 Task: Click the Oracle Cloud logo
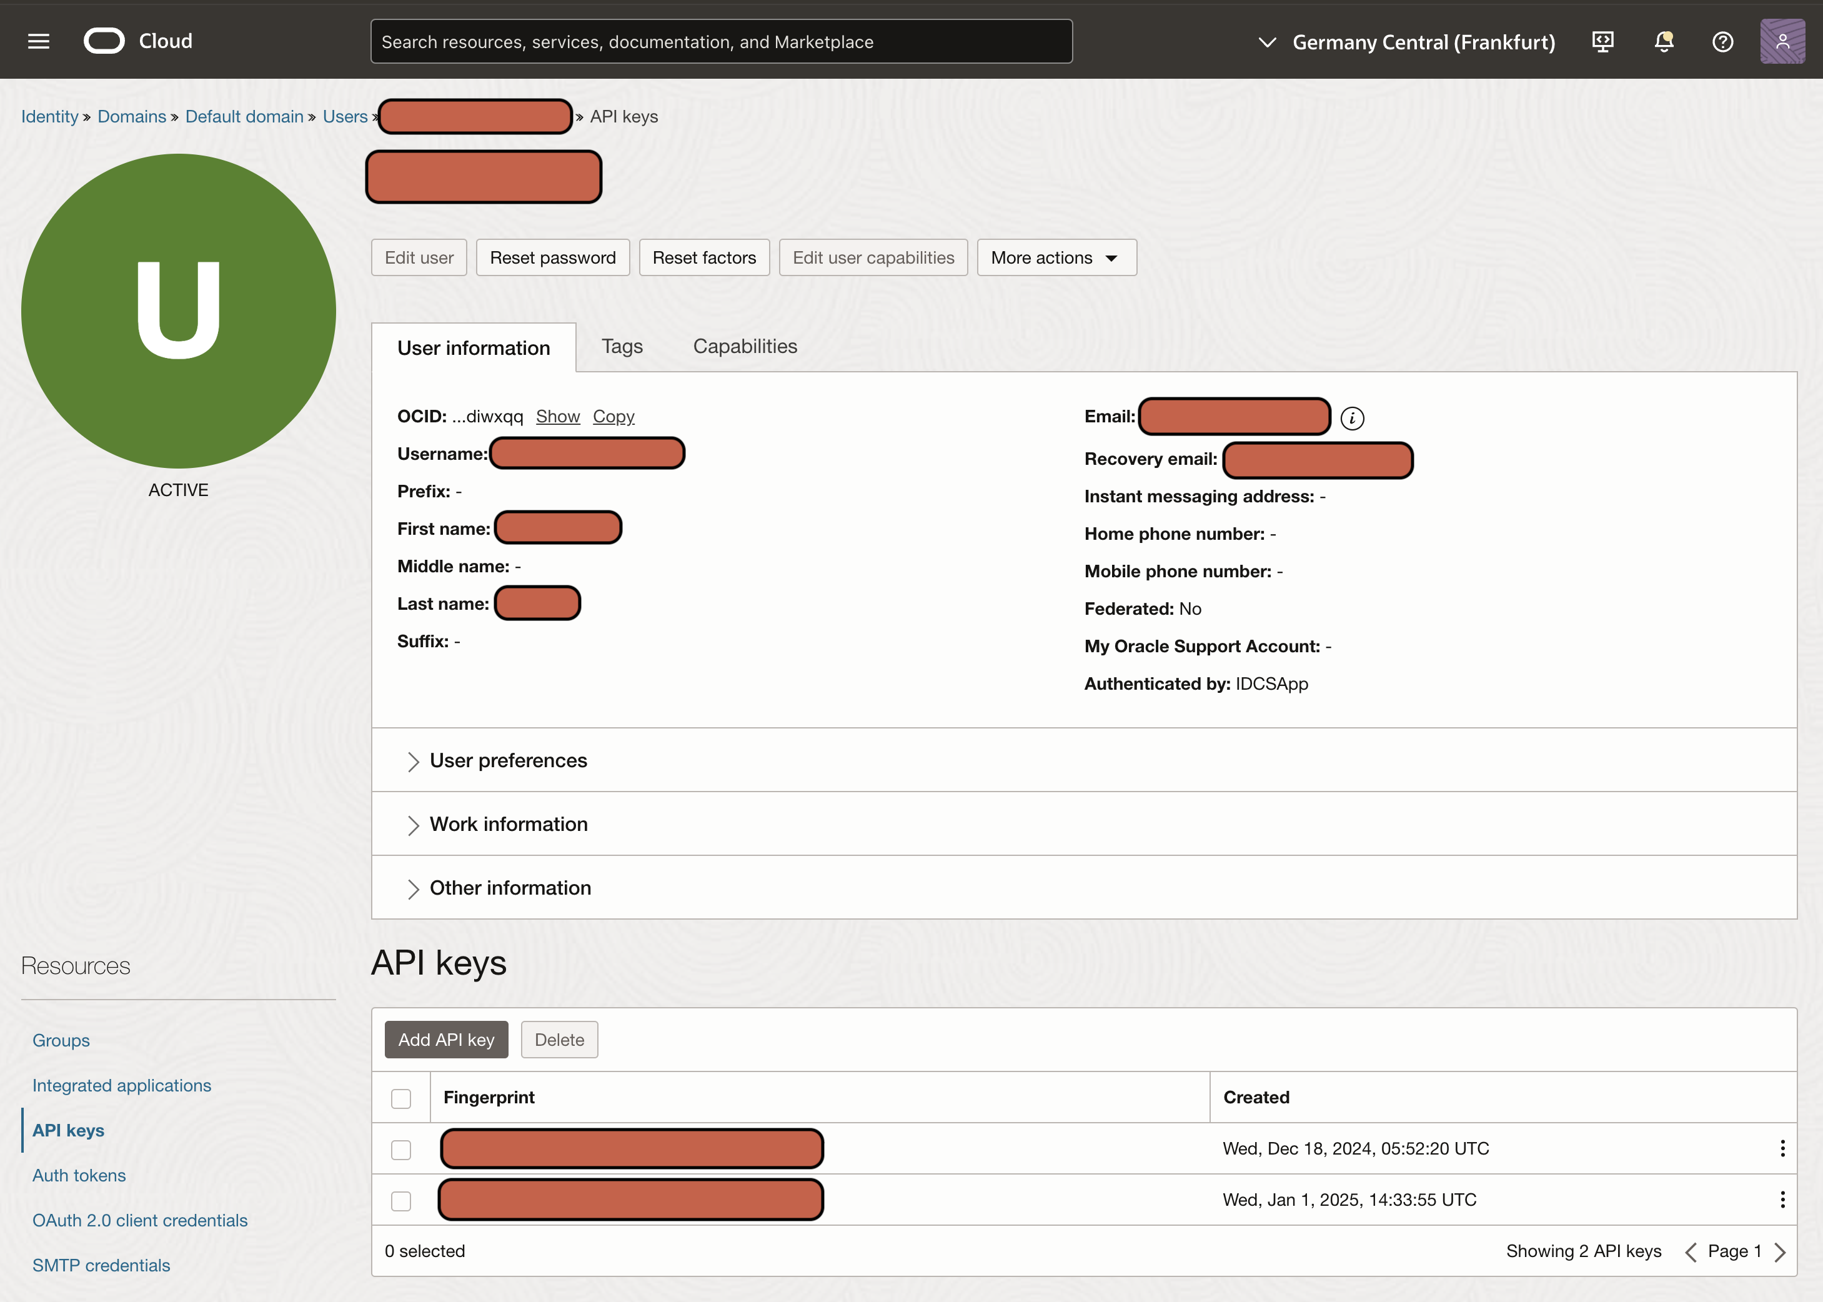(x=138, y=41)
